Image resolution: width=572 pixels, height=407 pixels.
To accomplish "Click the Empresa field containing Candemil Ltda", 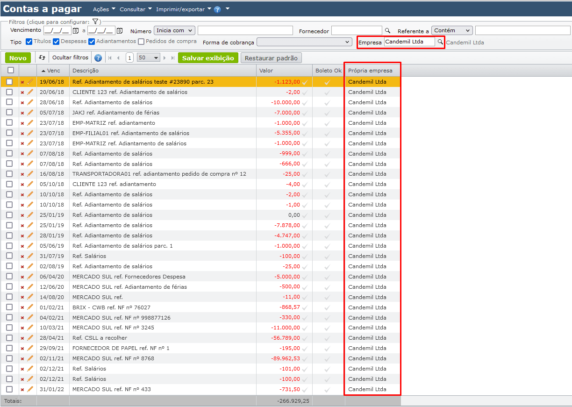I will [409, 42].
